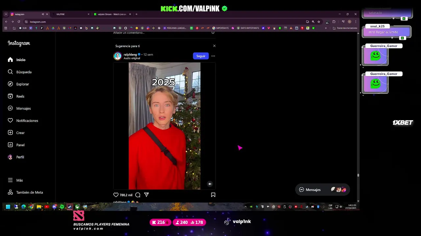Open the IMPORTANTE bookmark

click(220, 28)
